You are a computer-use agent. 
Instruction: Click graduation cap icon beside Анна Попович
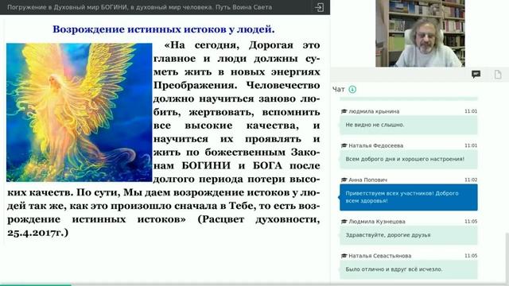click(x=344, y=180)
